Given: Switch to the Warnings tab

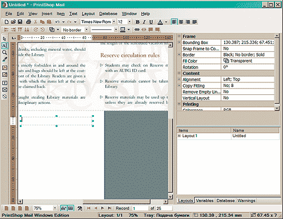Looking at the screenshot, I should [x=246, y=200].
